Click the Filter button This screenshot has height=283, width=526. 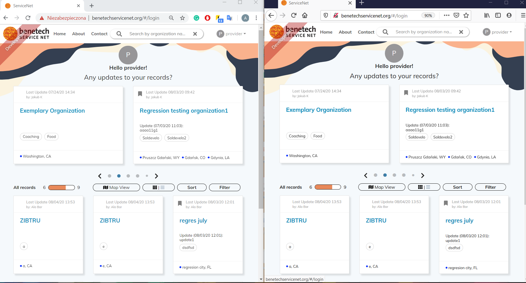click(225, 187)
